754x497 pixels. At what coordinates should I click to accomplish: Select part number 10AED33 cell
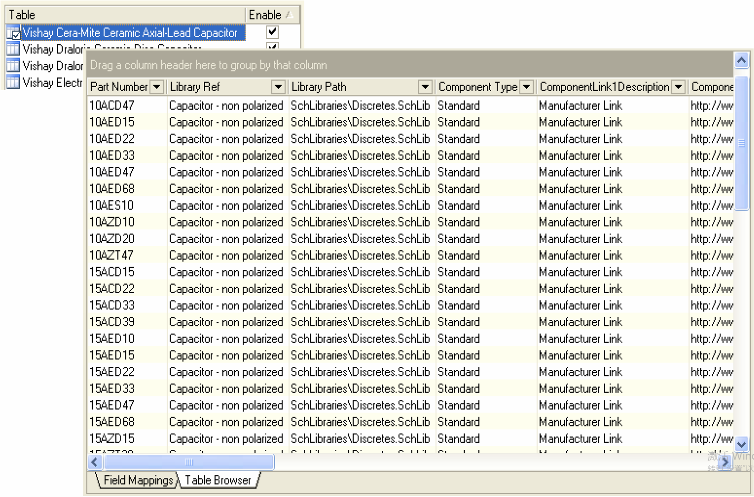coord(127,155)
